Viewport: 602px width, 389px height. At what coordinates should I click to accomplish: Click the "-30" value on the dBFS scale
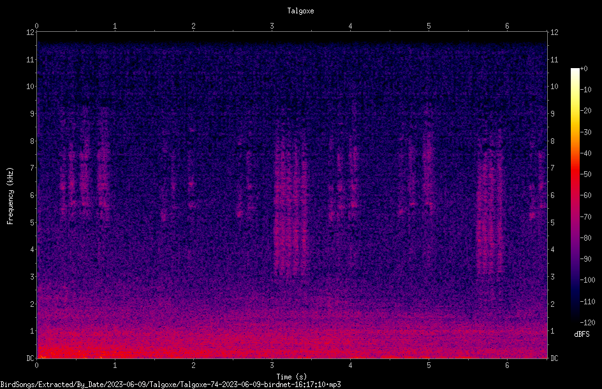(x=585, y=132)
